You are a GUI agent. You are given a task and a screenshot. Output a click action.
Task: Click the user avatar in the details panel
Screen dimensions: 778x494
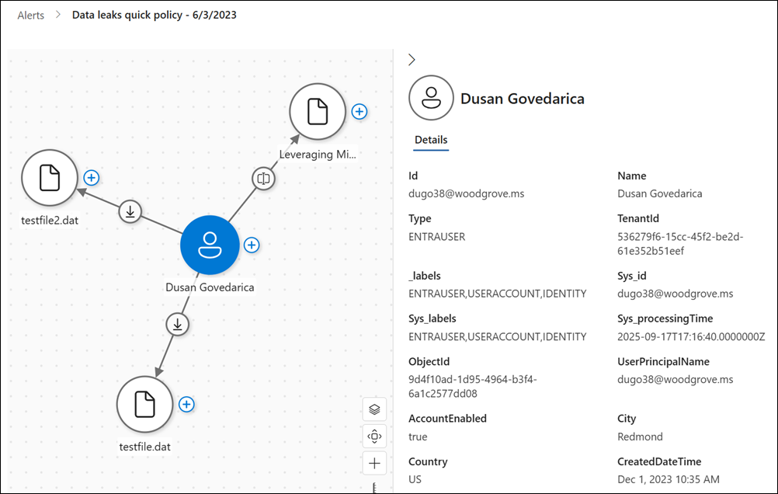(x=431, y=98)
